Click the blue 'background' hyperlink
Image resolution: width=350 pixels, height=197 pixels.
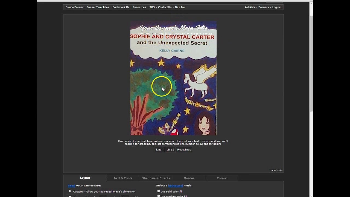pos(175,186)
